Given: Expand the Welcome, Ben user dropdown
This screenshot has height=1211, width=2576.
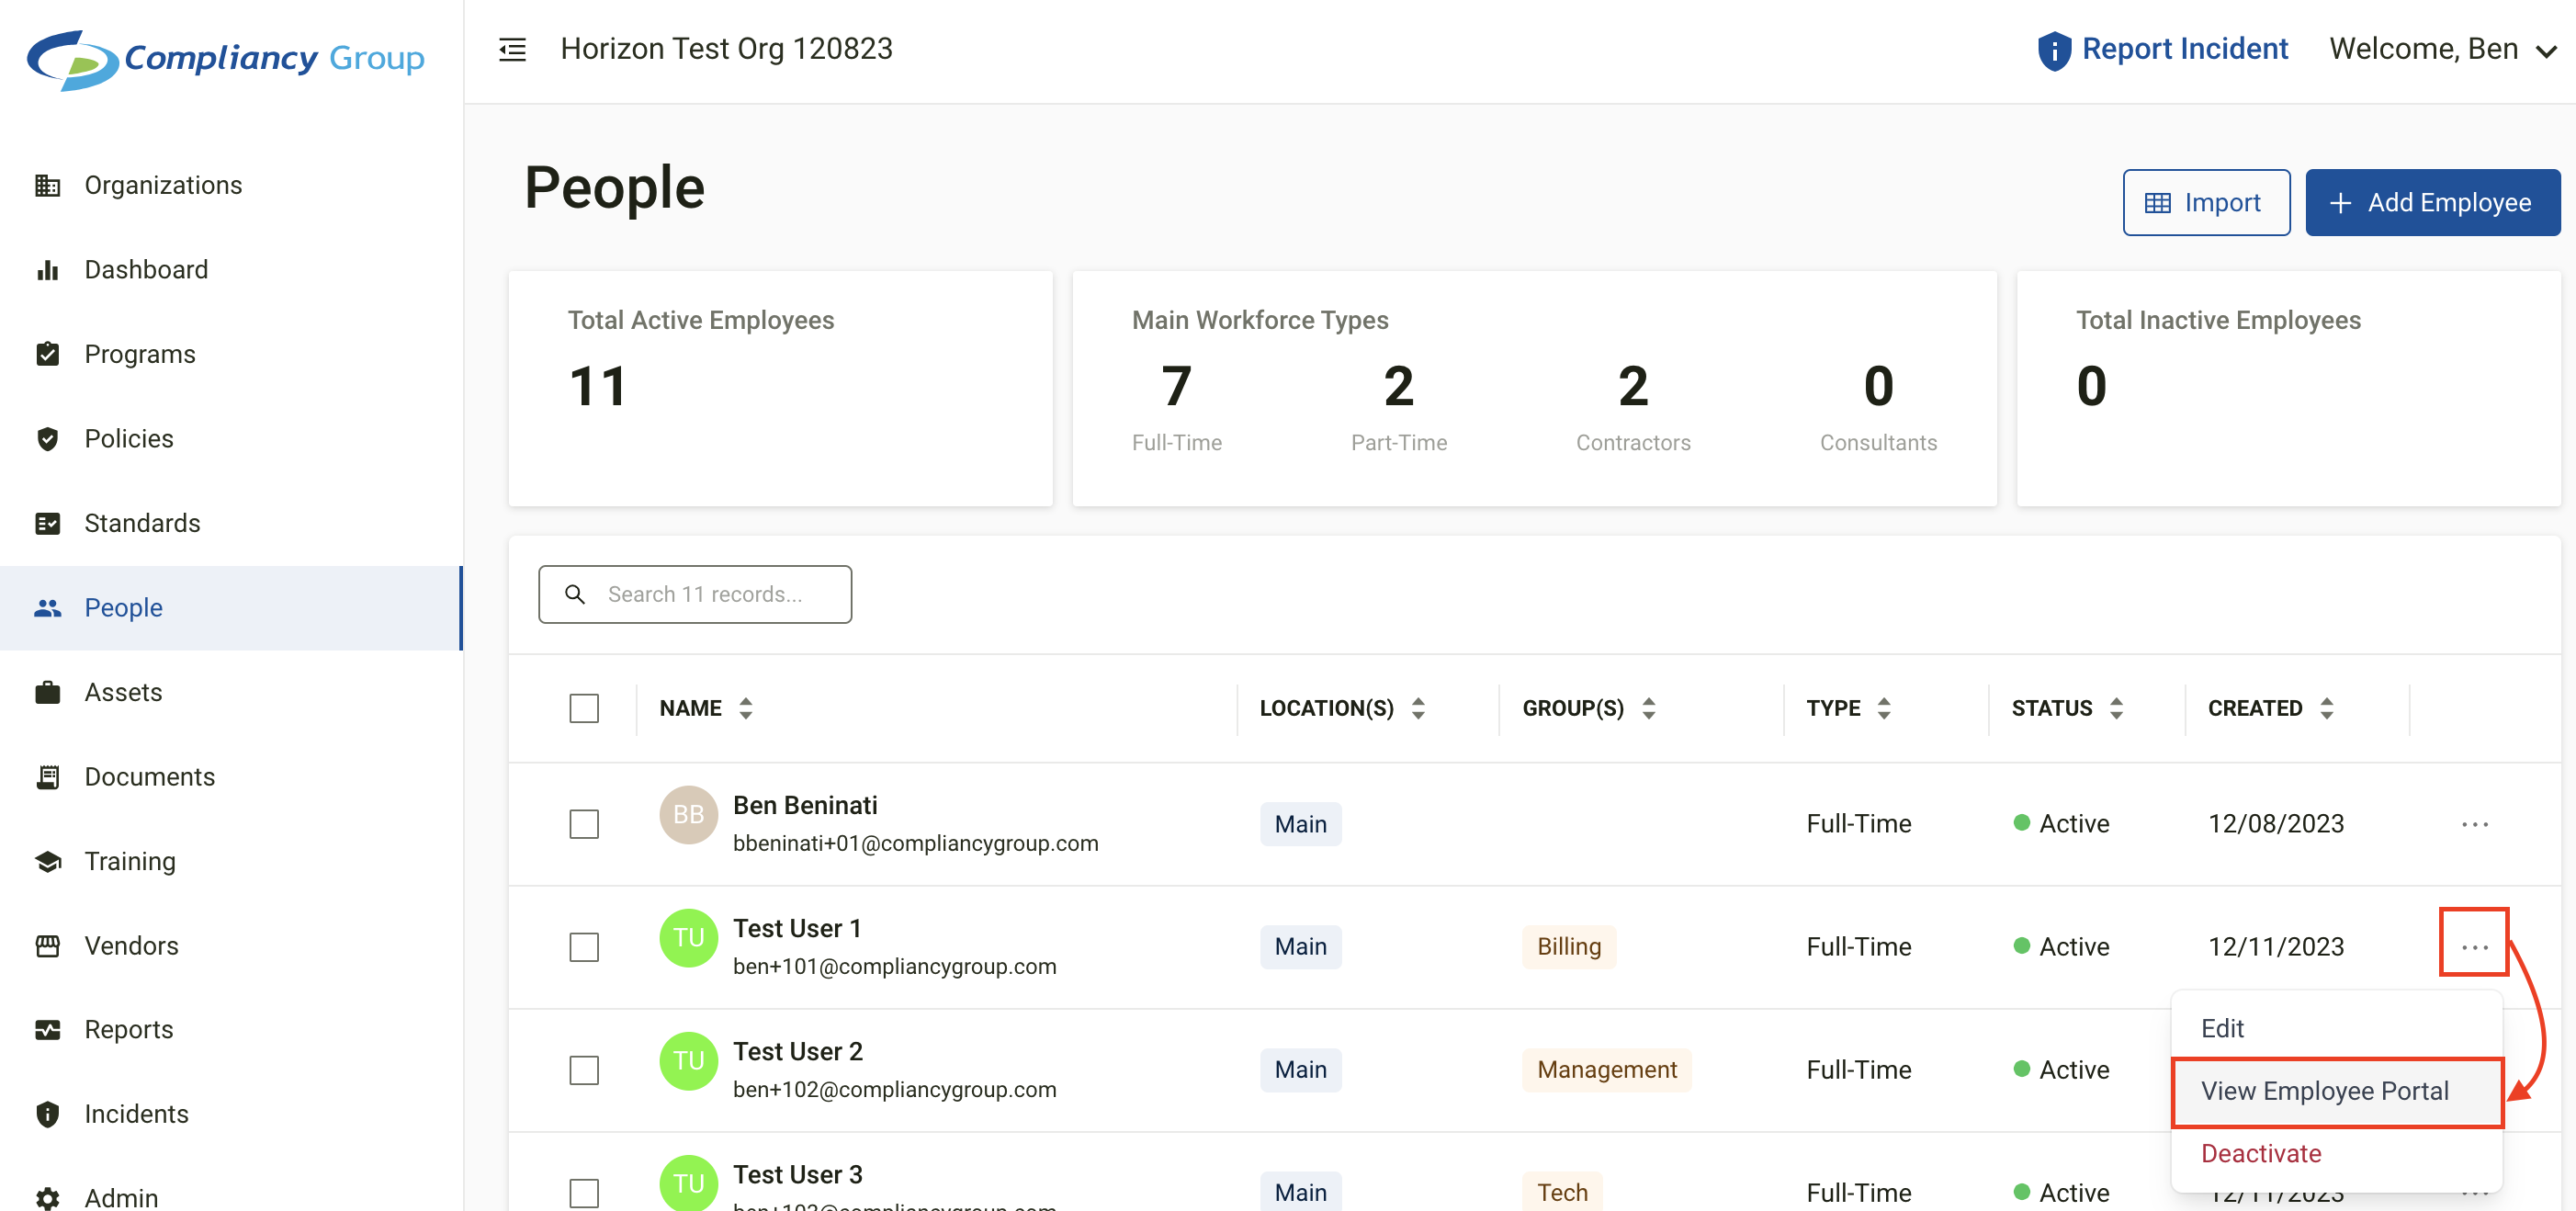Looking at the screenshot, I should [x=2546, y=50].
